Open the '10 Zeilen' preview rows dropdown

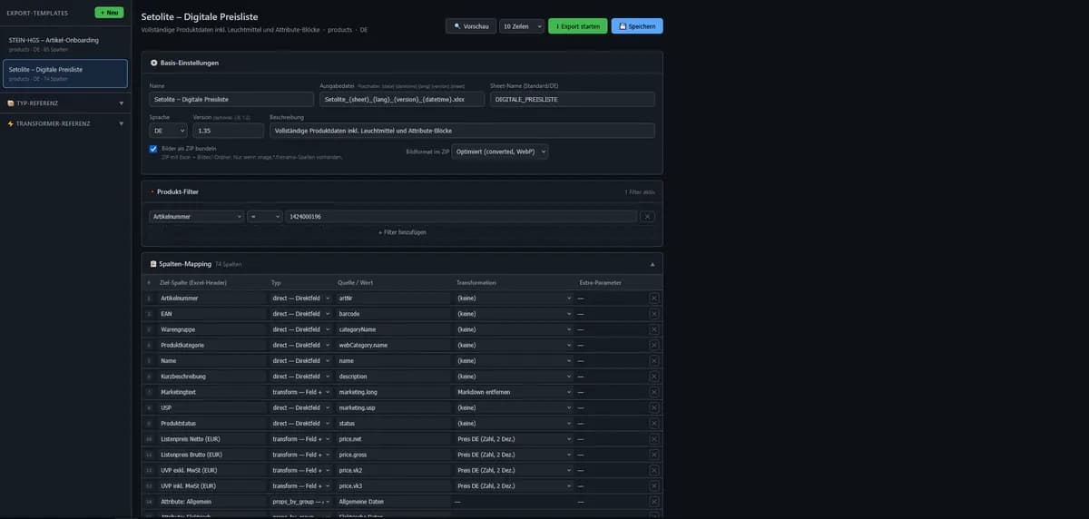click(523, 26)
